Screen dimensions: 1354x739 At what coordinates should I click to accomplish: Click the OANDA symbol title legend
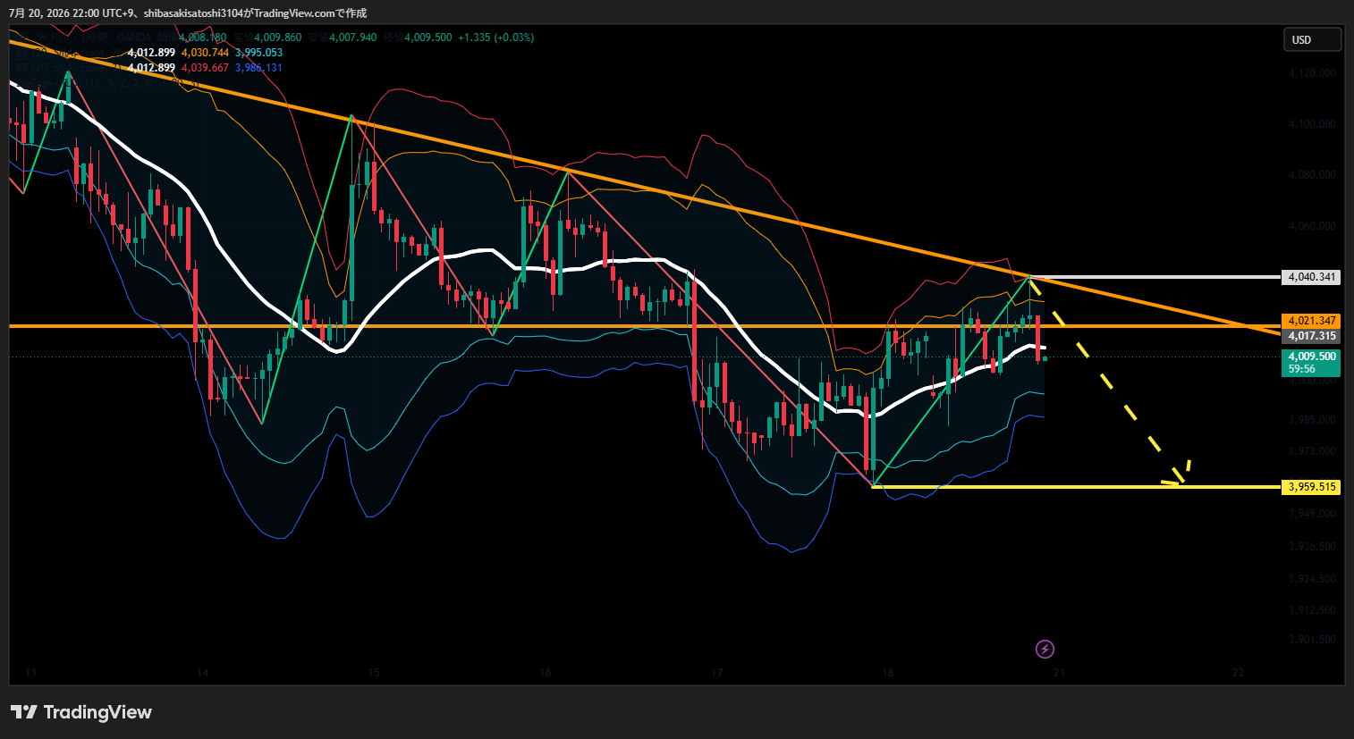point(86,38)
